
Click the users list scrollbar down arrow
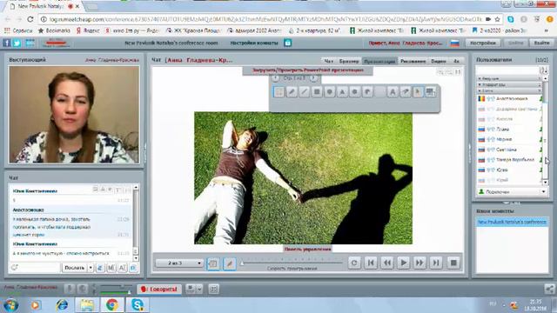click(546, 182)
